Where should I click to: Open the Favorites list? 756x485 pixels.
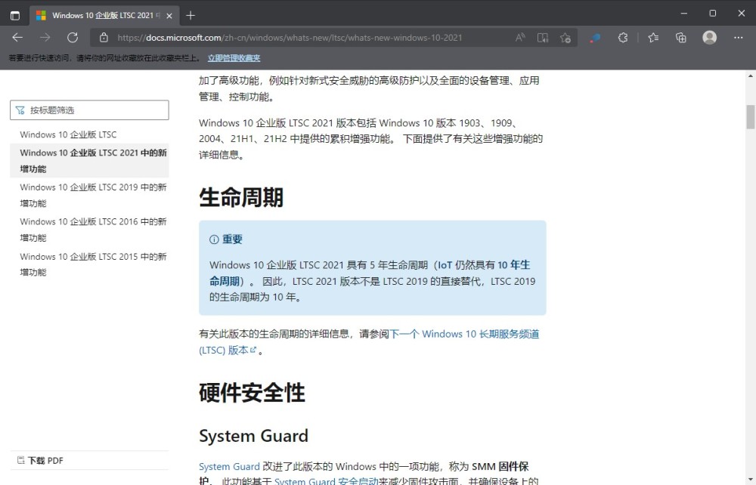coord(653,38)
